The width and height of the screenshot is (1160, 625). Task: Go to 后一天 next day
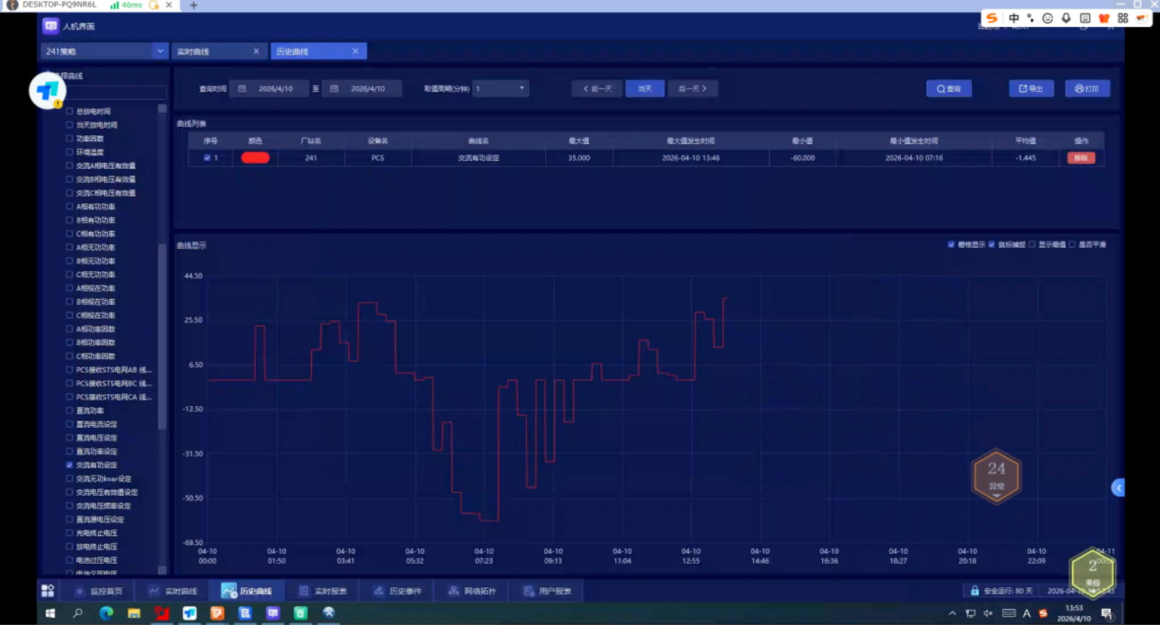693,88
